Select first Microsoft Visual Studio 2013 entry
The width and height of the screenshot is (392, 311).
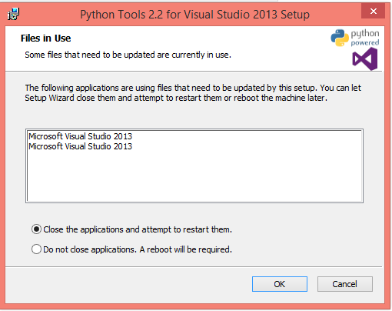pyautogui.click(x=80, y=136)
